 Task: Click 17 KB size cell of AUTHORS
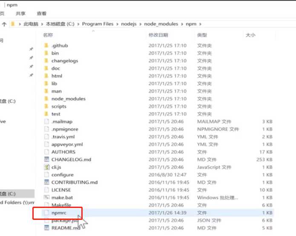pyautogui.click(x=266, y=152)
